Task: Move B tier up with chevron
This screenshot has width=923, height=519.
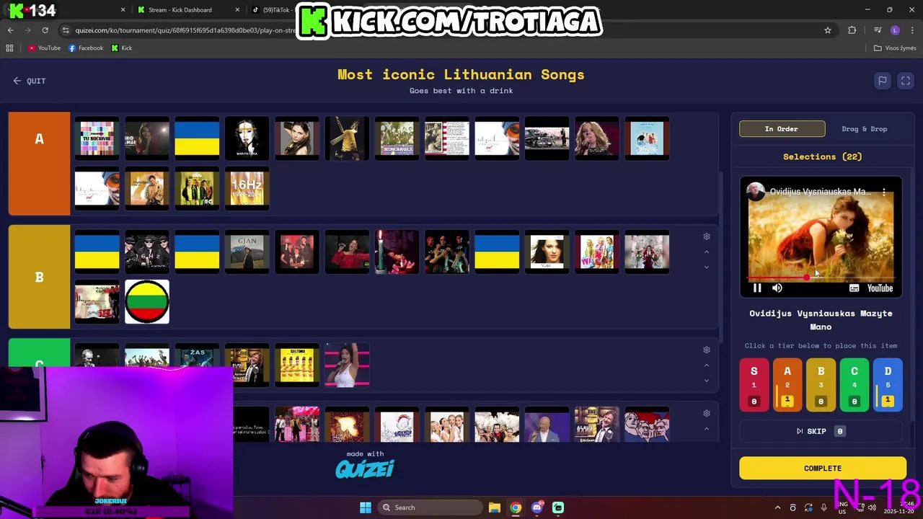Action: click(x=707, y=252)
